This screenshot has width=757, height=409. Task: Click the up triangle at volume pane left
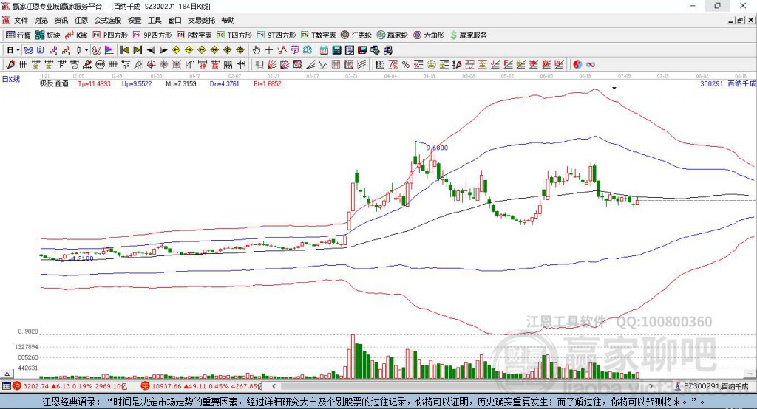[x=7, y=374]
